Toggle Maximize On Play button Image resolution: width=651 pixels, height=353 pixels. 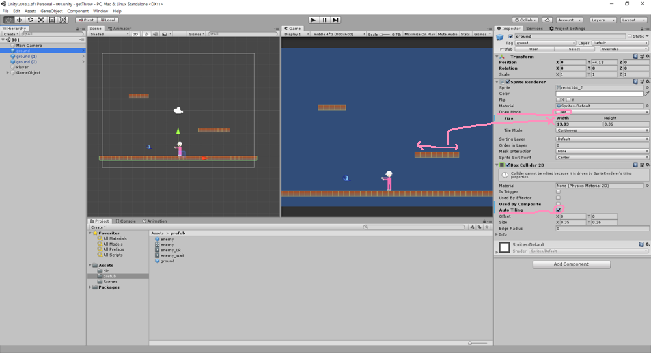419,34
